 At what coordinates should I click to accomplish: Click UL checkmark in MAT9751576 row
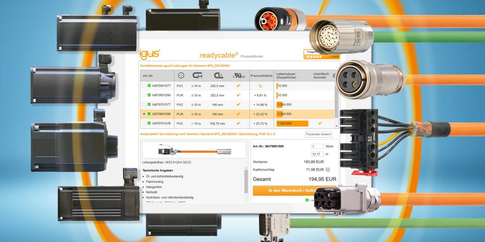coord(239,123)
